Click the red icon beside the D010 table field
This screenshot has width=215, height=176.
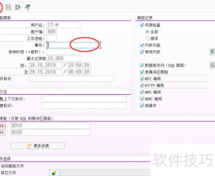[x=2, y=126]
